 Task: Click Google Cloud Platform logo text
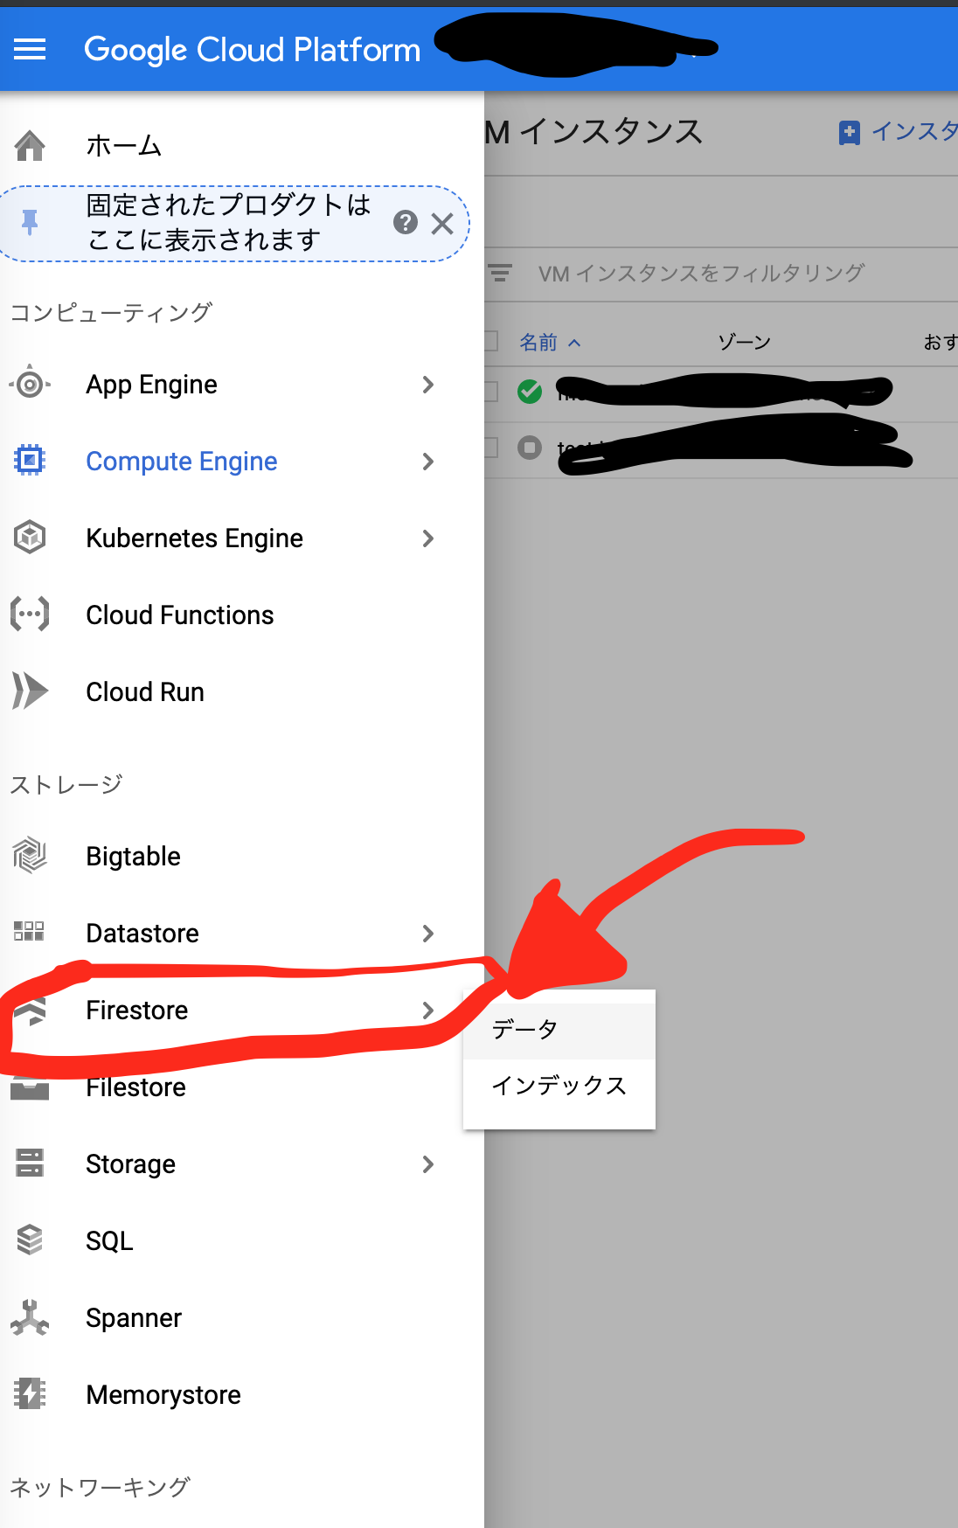point(252,50)
